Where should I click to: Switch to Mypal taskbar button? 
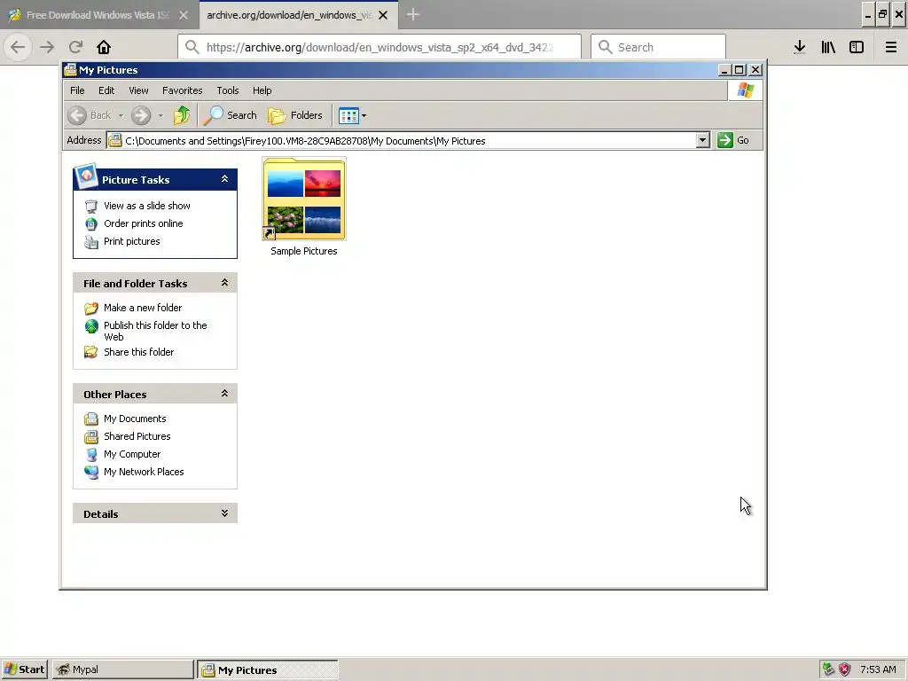pyautogui.click(x=122, y=669)
